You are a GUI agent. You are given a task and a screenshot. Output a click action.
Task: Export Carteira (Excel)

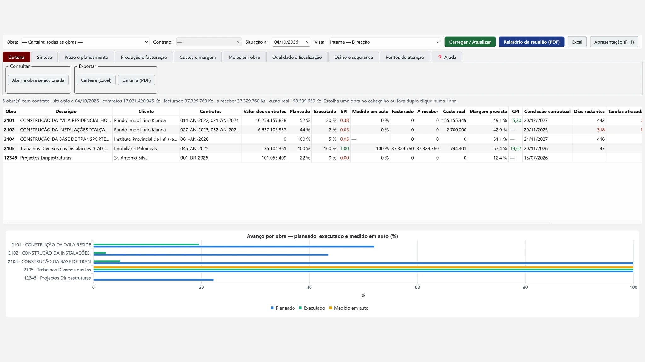[x=96, y=80]
